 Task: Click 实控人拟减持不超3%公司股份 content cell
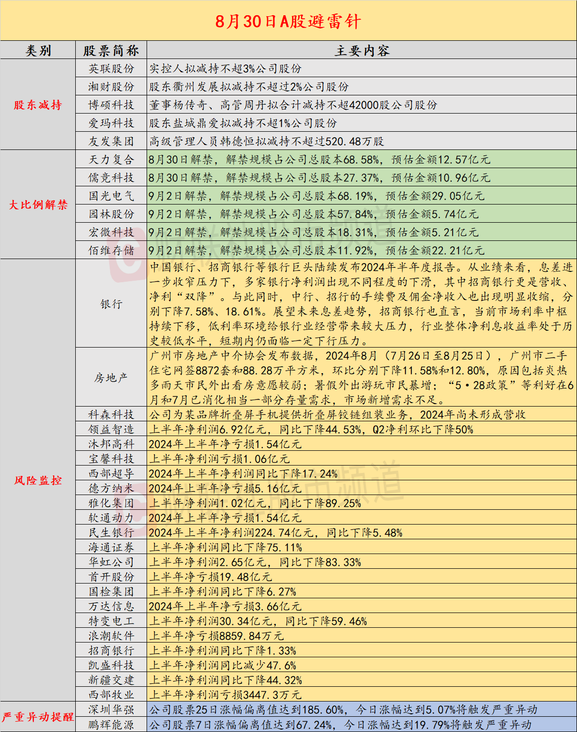362,68
